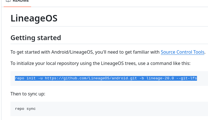Click the README book icon
208x120 pixels.
[8, 1]
